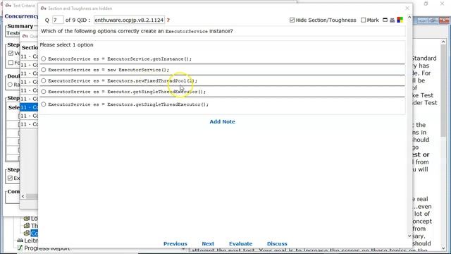Open the question help '?' icon

click(168, 20)
